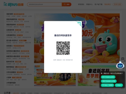
Task: Select the first orange 公开课 tab
Action: coord(16,93)
